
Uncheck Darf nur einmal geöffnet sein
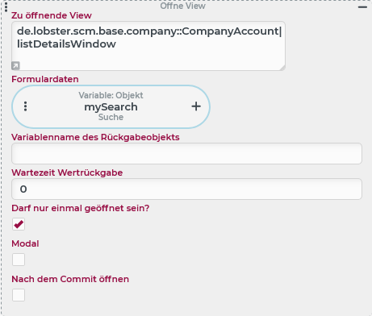[19, 224]
